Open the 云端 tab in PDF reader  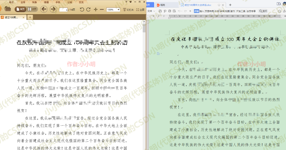[69, 2]
